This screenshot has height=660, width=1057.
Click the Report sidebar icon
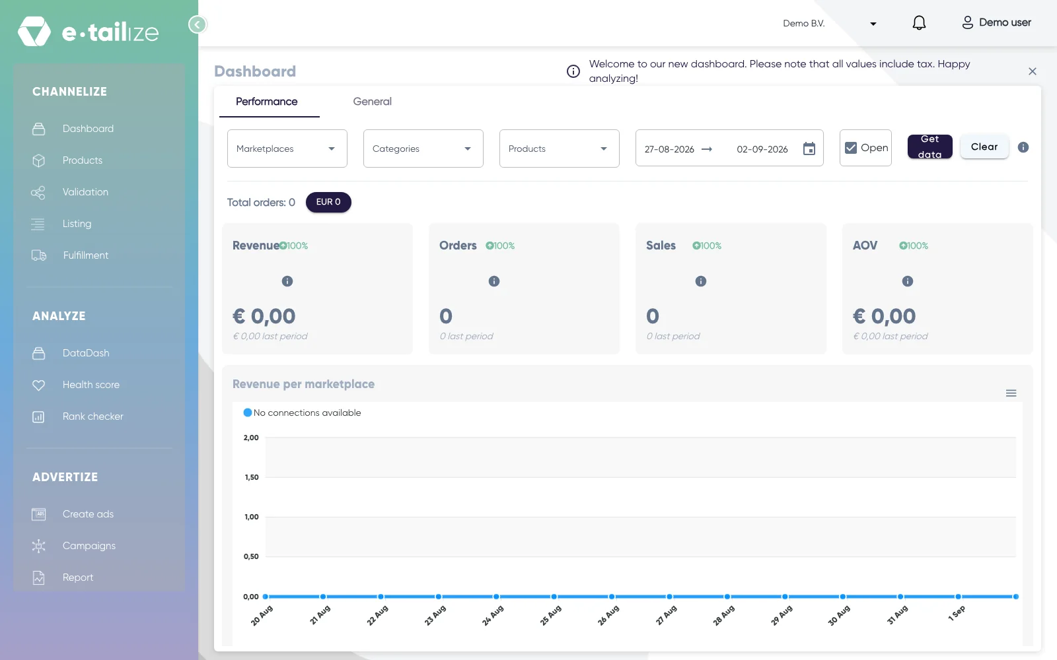tap(39, 577)
